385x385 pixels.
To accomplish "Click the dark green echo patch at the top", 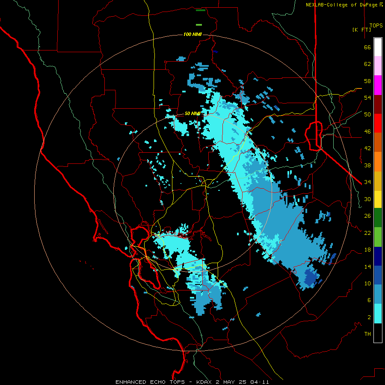I will (200, 10).
